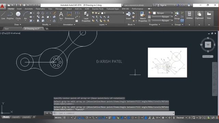Open the Decimal units dropdown
This screenshot has height=123, width=219.
click(x=181, y=118)
